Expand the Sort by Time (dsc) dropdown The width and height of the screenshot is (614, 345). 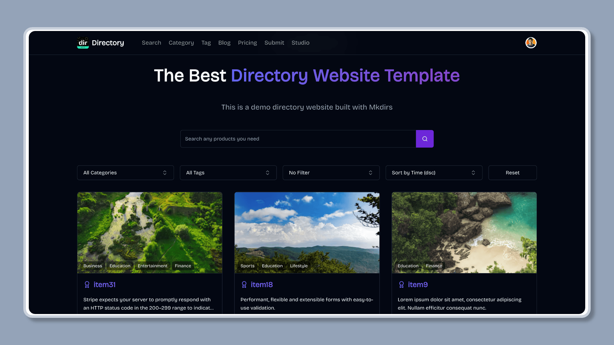point(434,173)
